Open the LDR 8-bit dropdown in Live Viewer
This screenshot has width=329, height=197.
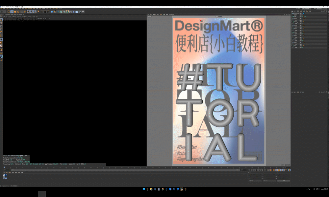point(40,19)
